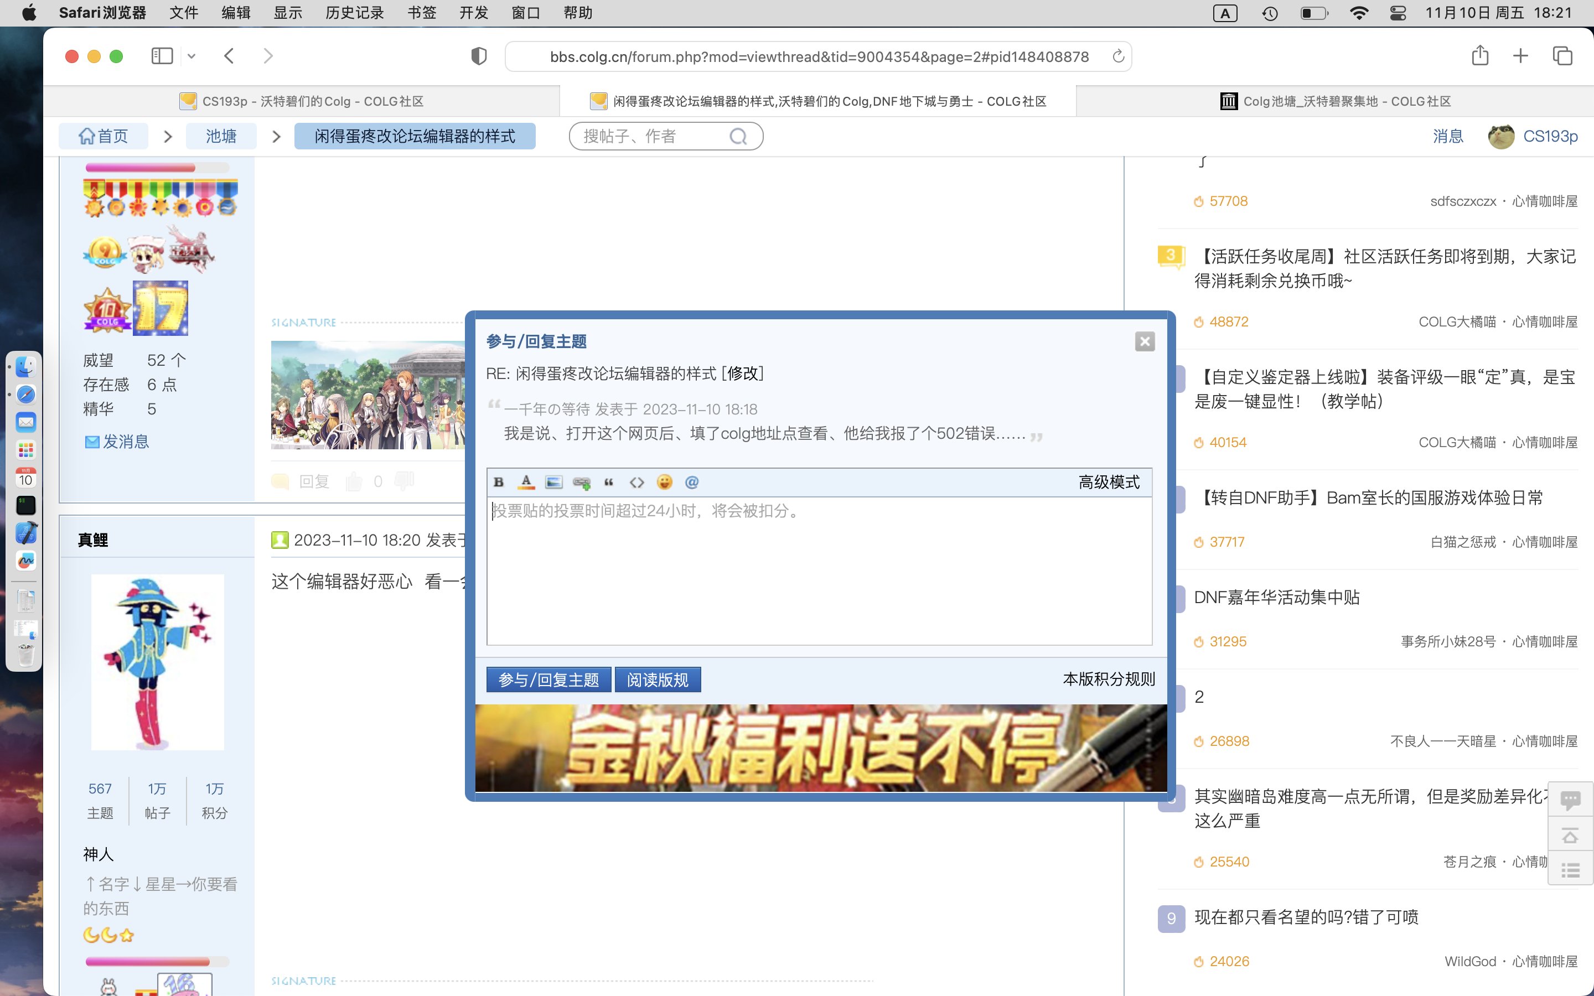Switch to CS193p Colg tab
The height and width of the screenshot is (996, 1594).
tap(302, 101)
